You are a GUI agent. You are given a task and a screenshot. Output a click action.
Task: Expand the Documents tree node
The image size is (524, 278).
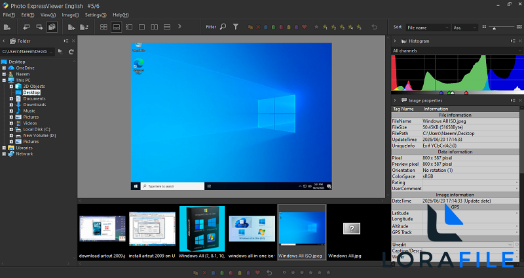coord(11,99)
